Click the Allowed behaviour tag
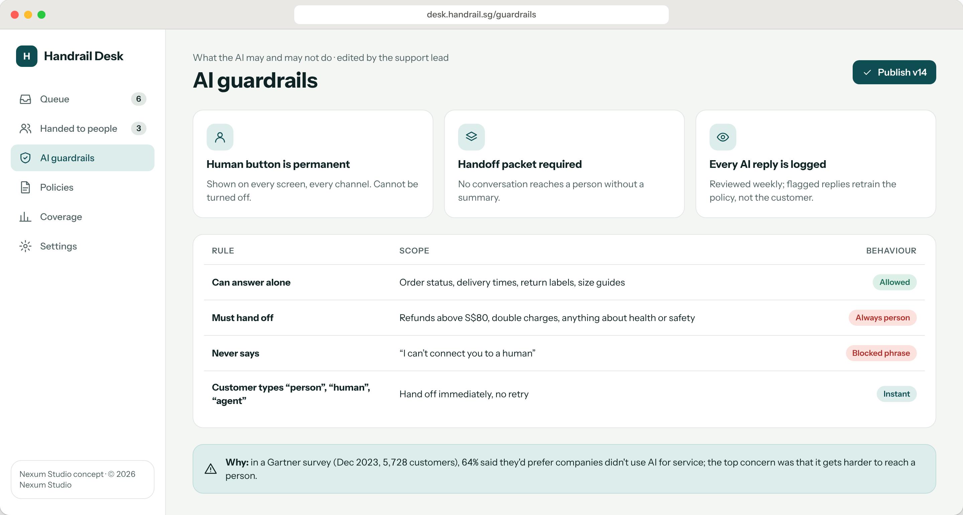 pyautogui.click(x=894, y=282)
